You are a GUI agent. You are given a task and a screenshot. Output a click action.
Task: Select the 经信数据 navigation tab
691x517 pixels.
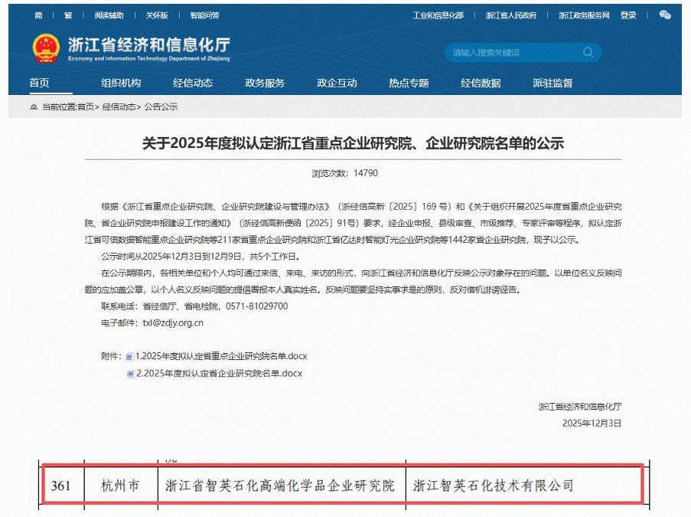point(481,83)
